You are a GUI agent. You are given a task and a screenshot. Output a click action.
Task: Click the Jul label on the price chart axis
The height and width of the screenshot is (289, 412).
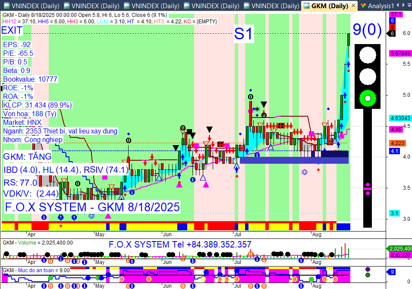(238, 234)
